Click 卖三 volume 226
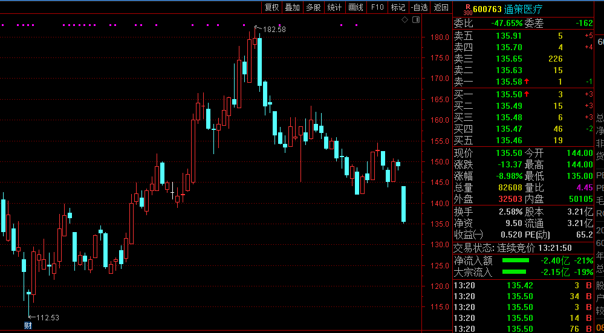Screen dimensions: 604x333 (555, 59)
